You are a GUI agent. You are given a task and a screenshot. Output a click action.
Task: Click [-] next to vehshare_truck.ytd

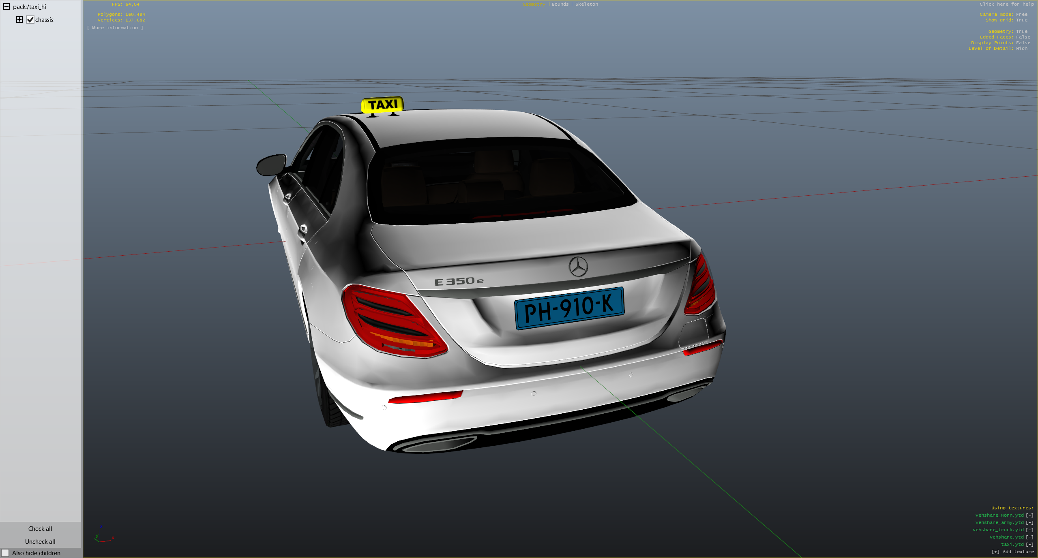tap(1029, 530)
